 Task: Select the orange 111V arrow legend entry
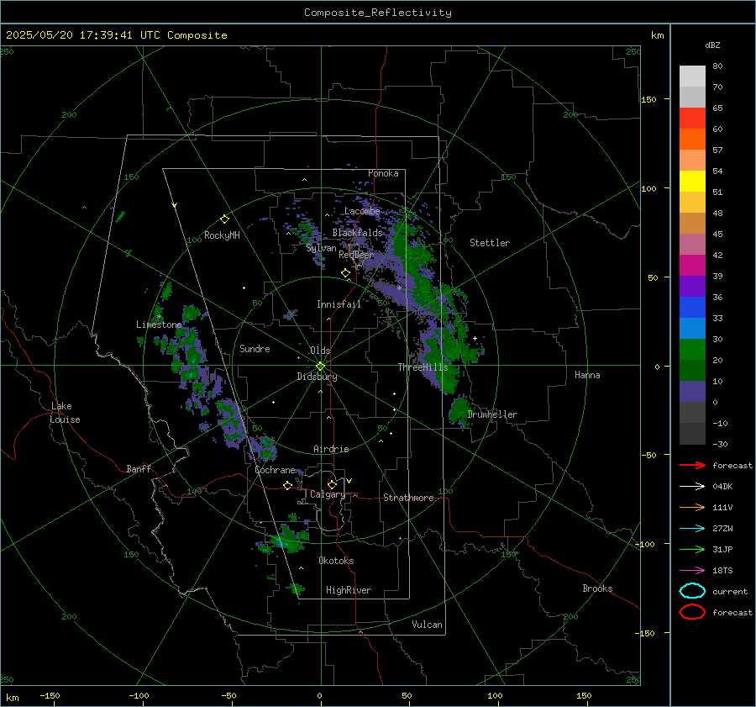coord(692,507)
